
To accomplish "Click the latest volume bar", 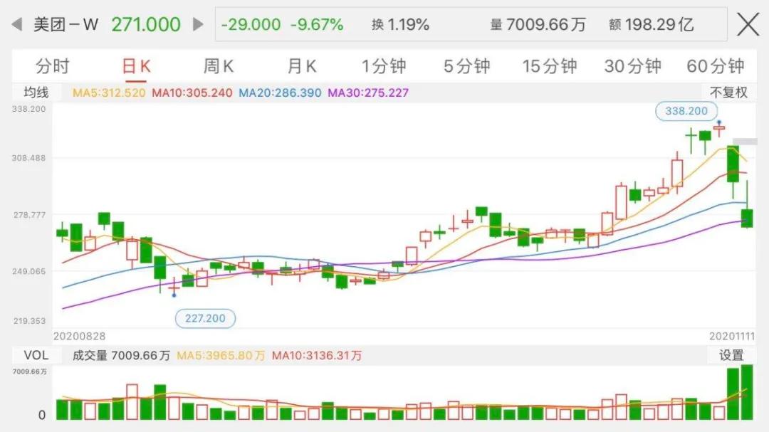I will 747,392.
